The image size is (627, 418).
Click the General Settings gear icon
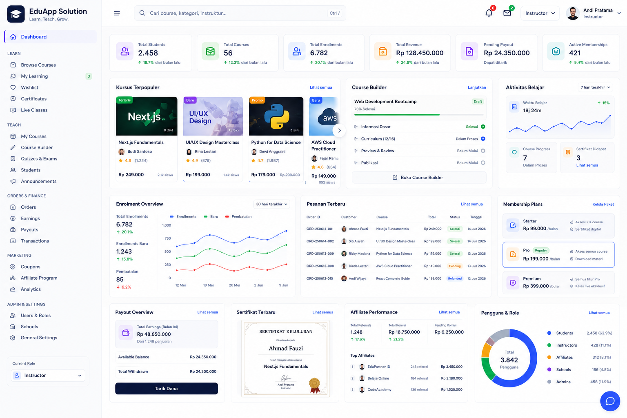tap(13, 338)
